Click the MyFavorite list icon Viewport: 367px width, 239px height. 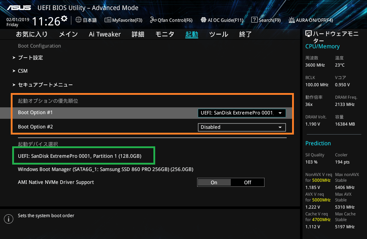click(x=108, y=20)
